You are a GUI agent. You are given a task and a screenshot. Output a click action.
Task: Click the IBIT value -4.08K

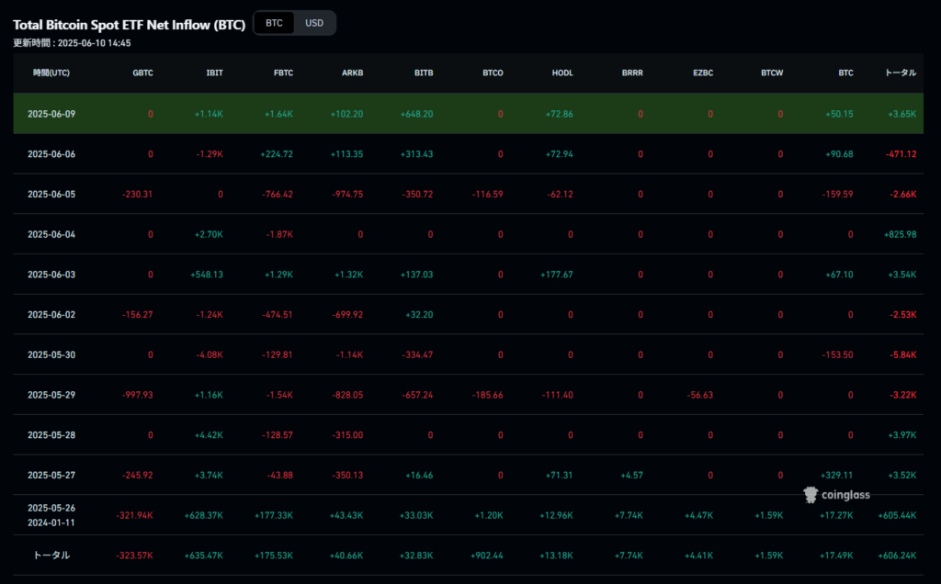click(x=210, y=355)
